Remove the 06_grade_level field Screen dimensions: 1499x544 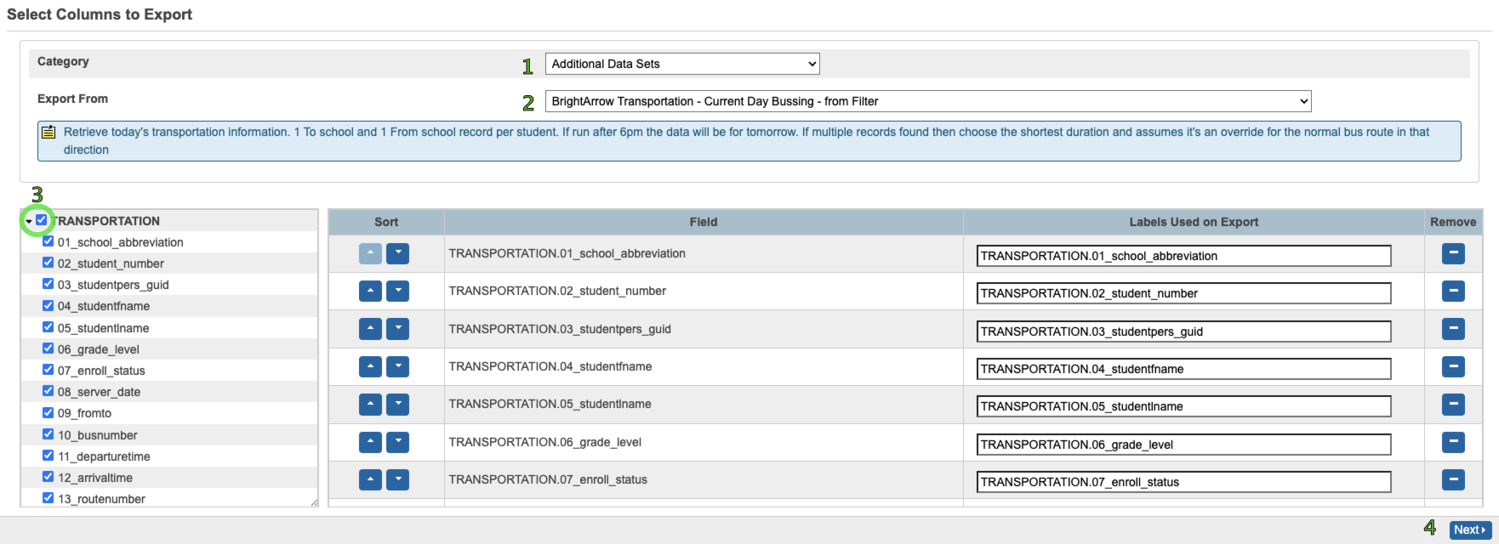coord(1453,442)
